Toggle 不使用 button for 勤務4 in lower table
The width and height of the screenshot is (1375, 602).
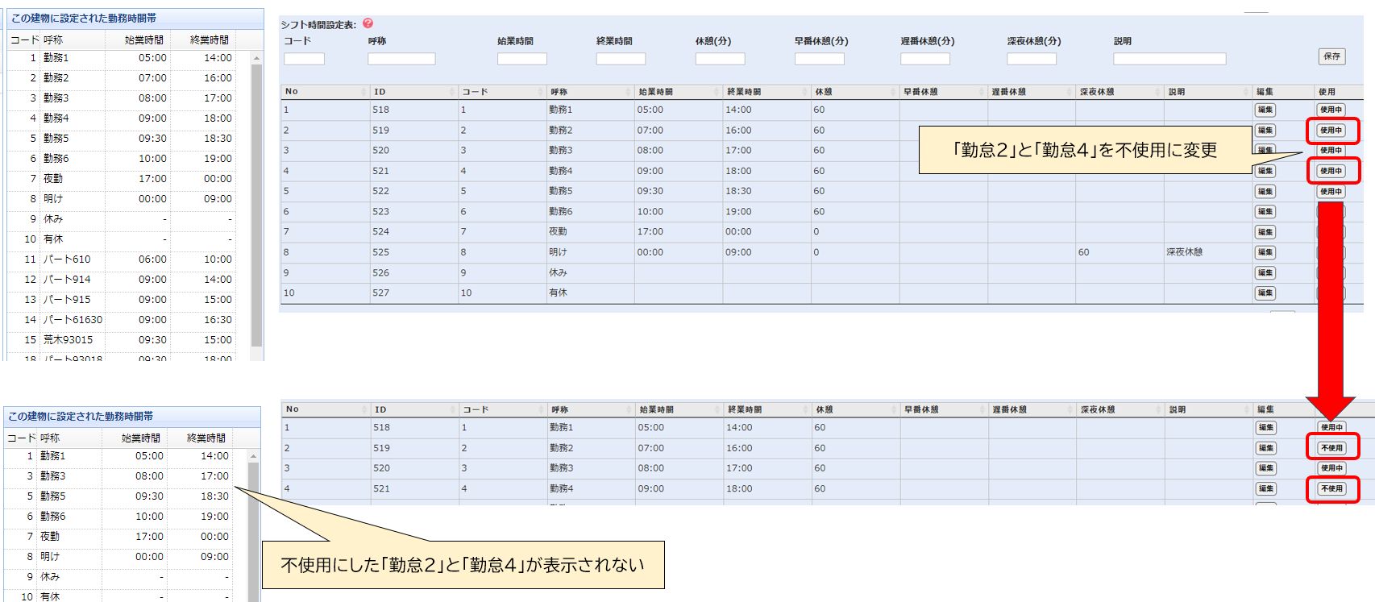[x=1331, y=488]
